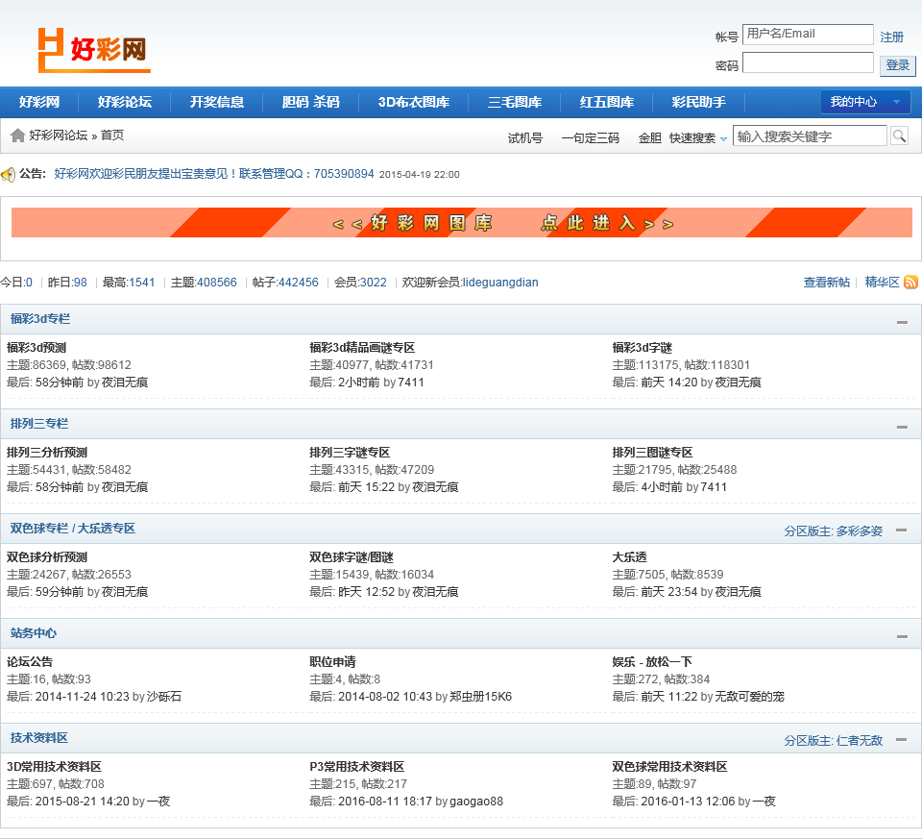Screen dimensions: 922x839
Task: Open last poster 沙砾石 profile
Action: point(164,697)
